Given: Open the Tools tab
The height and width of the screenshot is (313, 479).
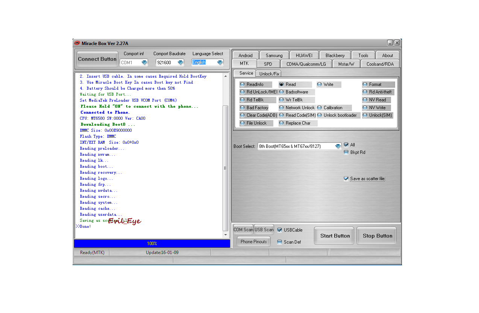Looking at the screenshot, I should click(363, 55).
